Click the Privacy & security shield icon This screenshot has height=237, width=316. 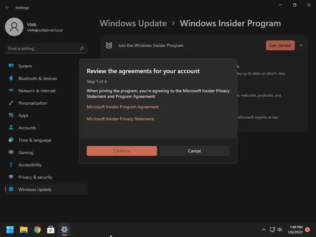point(11,177)
